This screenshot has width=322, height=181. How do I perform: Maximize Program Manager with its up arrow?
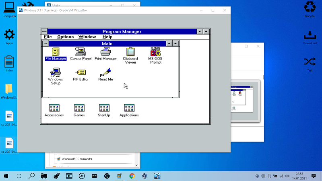point(206,31)
